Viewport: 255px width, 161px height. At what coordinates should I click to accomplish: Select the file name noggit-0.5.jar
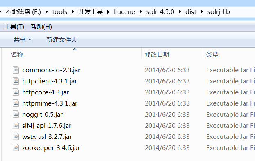(43, 115)
